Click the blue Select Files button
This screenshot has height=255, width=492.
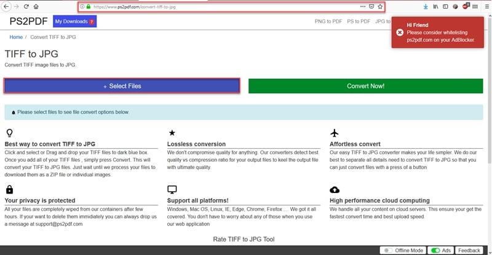coord(122,86)
